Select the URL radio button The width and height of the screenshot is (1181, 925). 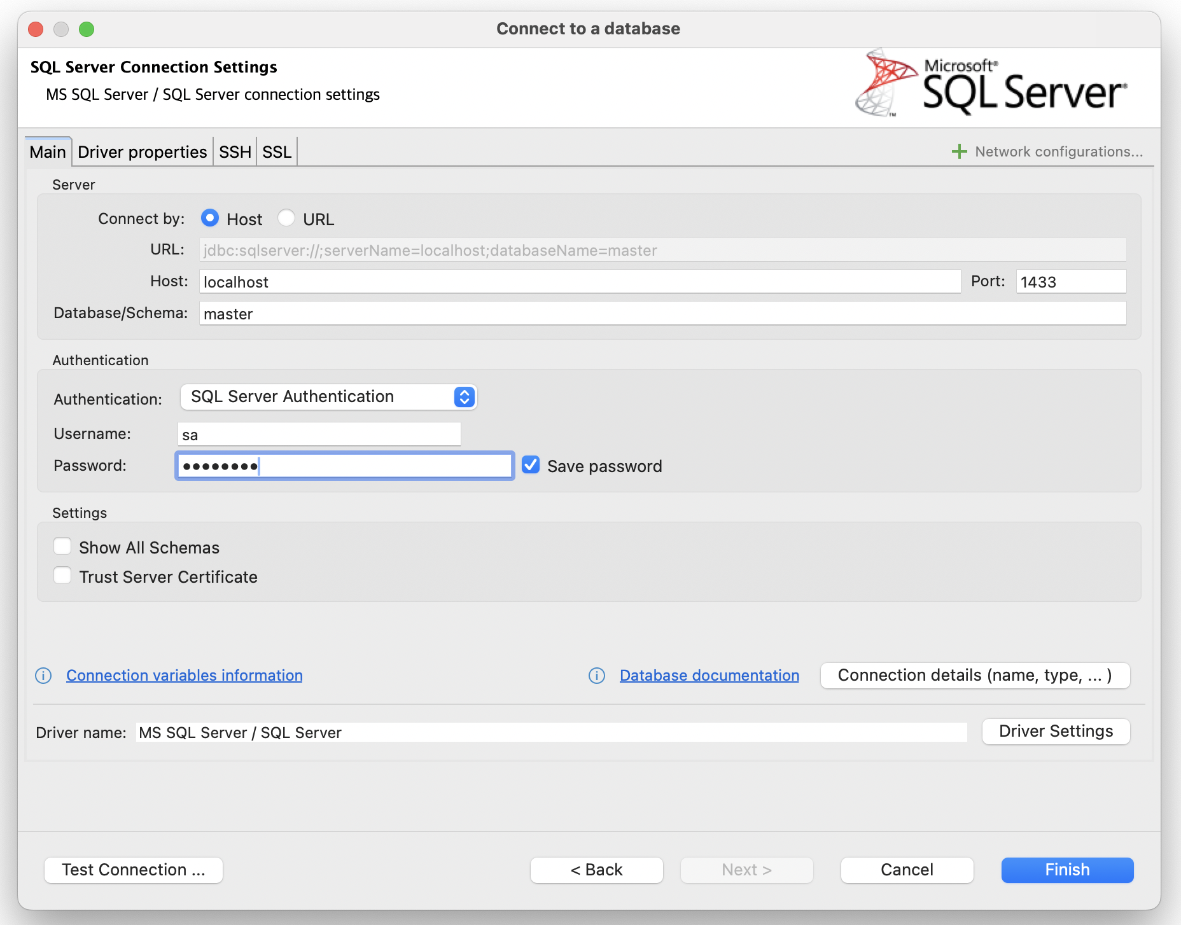286,218
